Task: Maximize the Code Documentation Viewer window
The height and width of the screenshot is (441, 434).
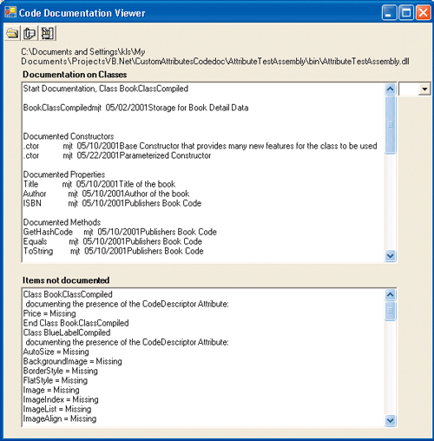Action: coord(406,13)
